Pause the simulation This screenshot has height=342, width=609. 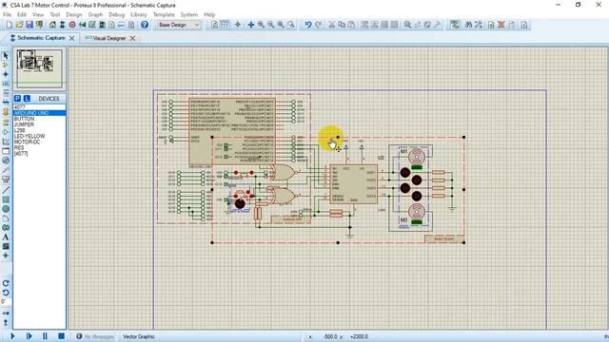pyautogui.click(x=45, y=336)
